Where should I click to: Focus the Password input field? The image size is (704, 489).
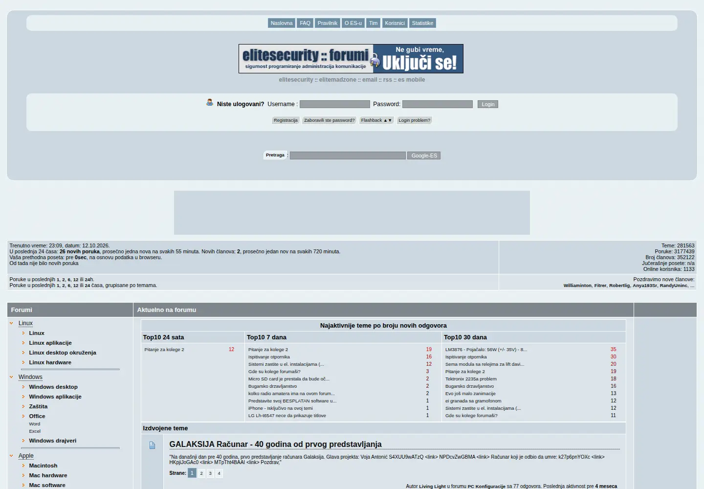[x=438, y=104]
